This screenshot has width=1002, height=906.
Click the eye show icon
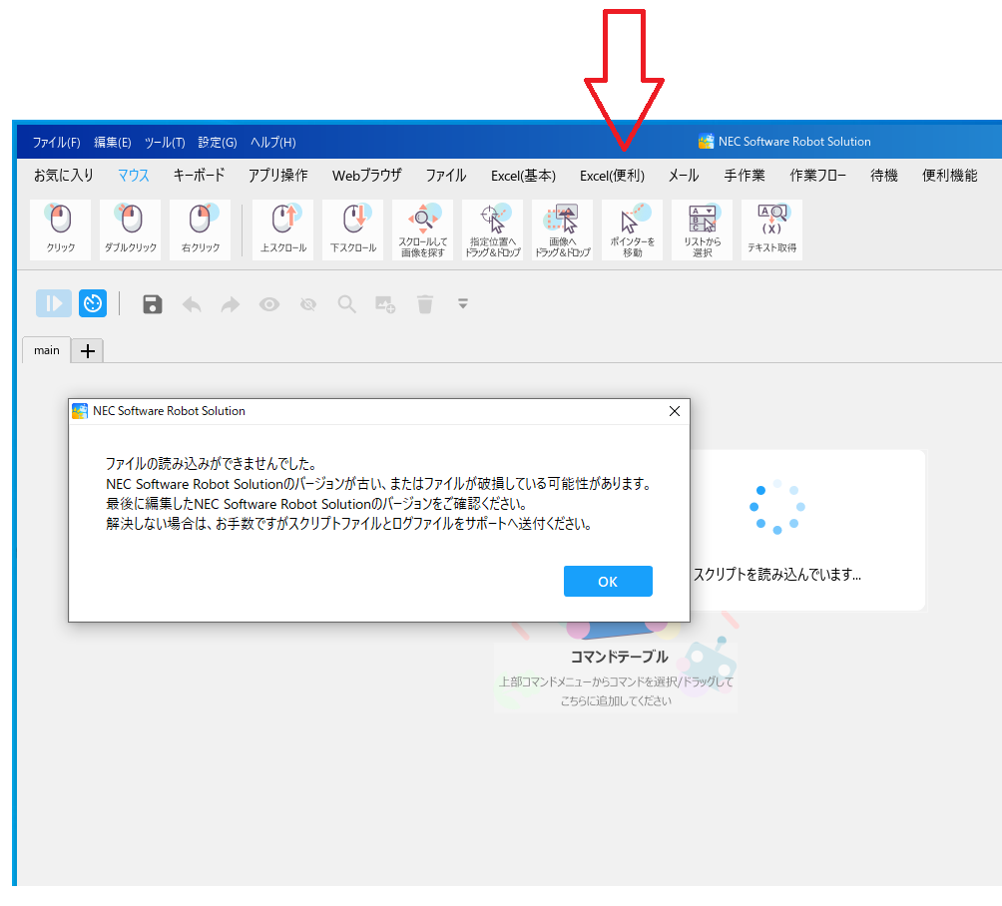click(x=269, y=304)
